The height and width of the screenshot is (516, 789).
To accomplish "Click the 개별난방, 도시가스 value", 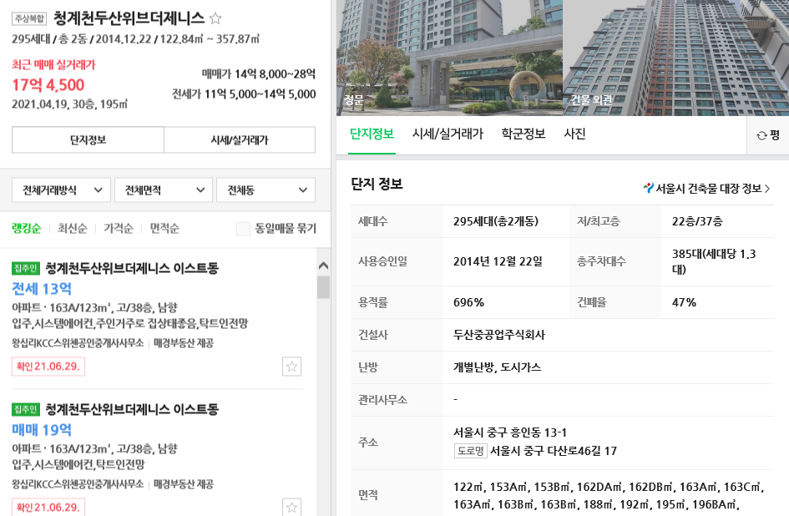I will [x=497, y=367].
